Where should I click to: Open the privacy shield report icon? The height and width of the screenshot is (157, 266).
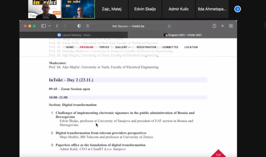pyautogui.click(x=79, y=26)
